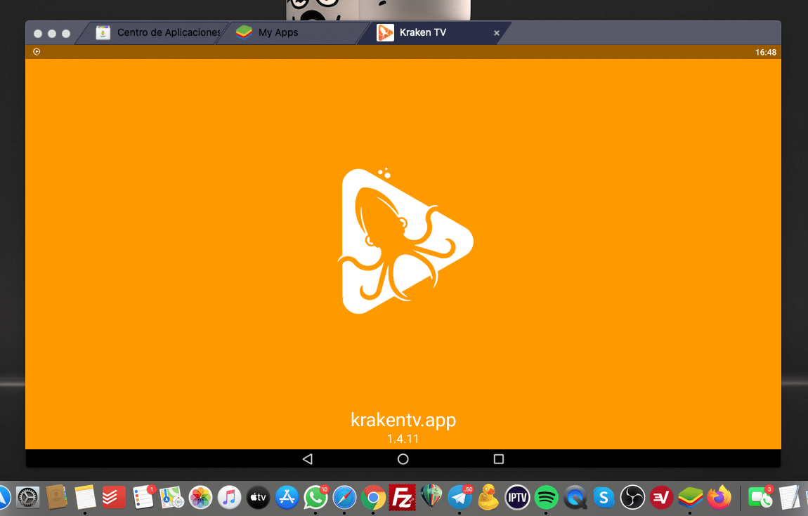Open Skype in the dock
Screen dimensions: 808x516
[604, 498]
